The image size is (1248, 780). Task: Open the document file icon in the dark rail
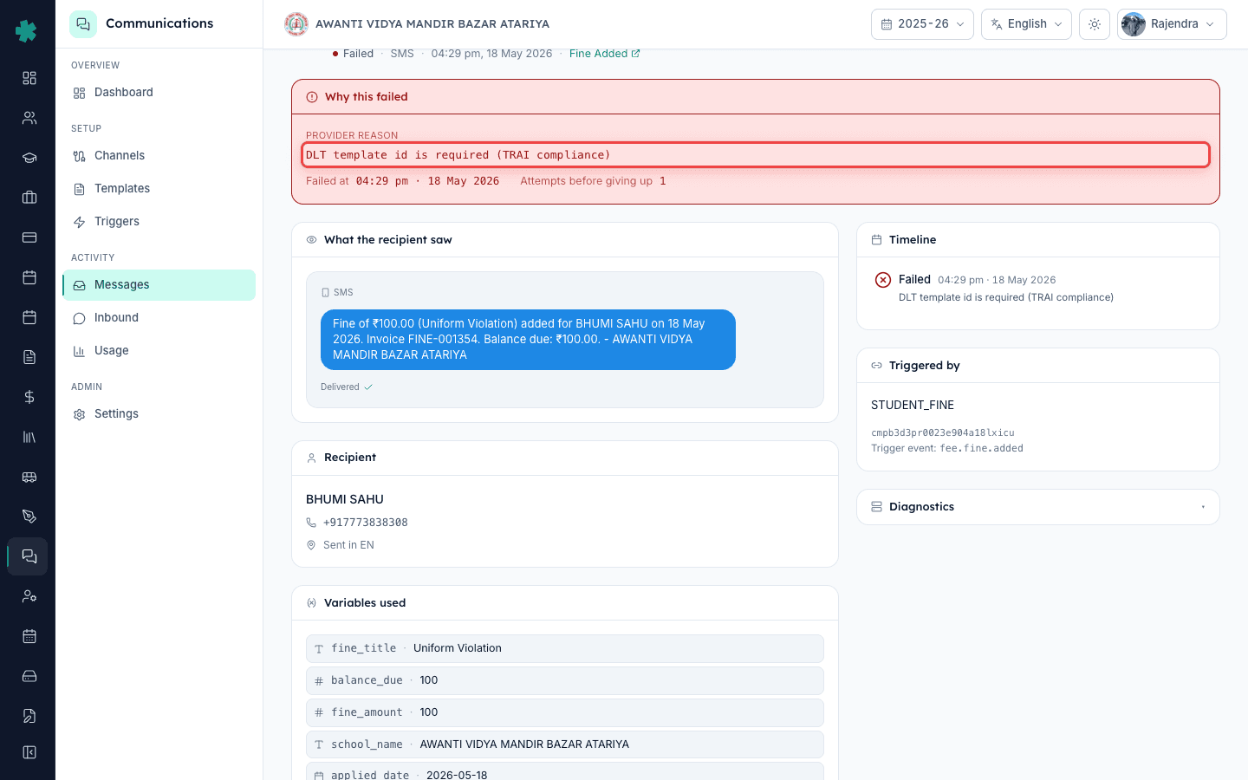(x=29, y=357)
